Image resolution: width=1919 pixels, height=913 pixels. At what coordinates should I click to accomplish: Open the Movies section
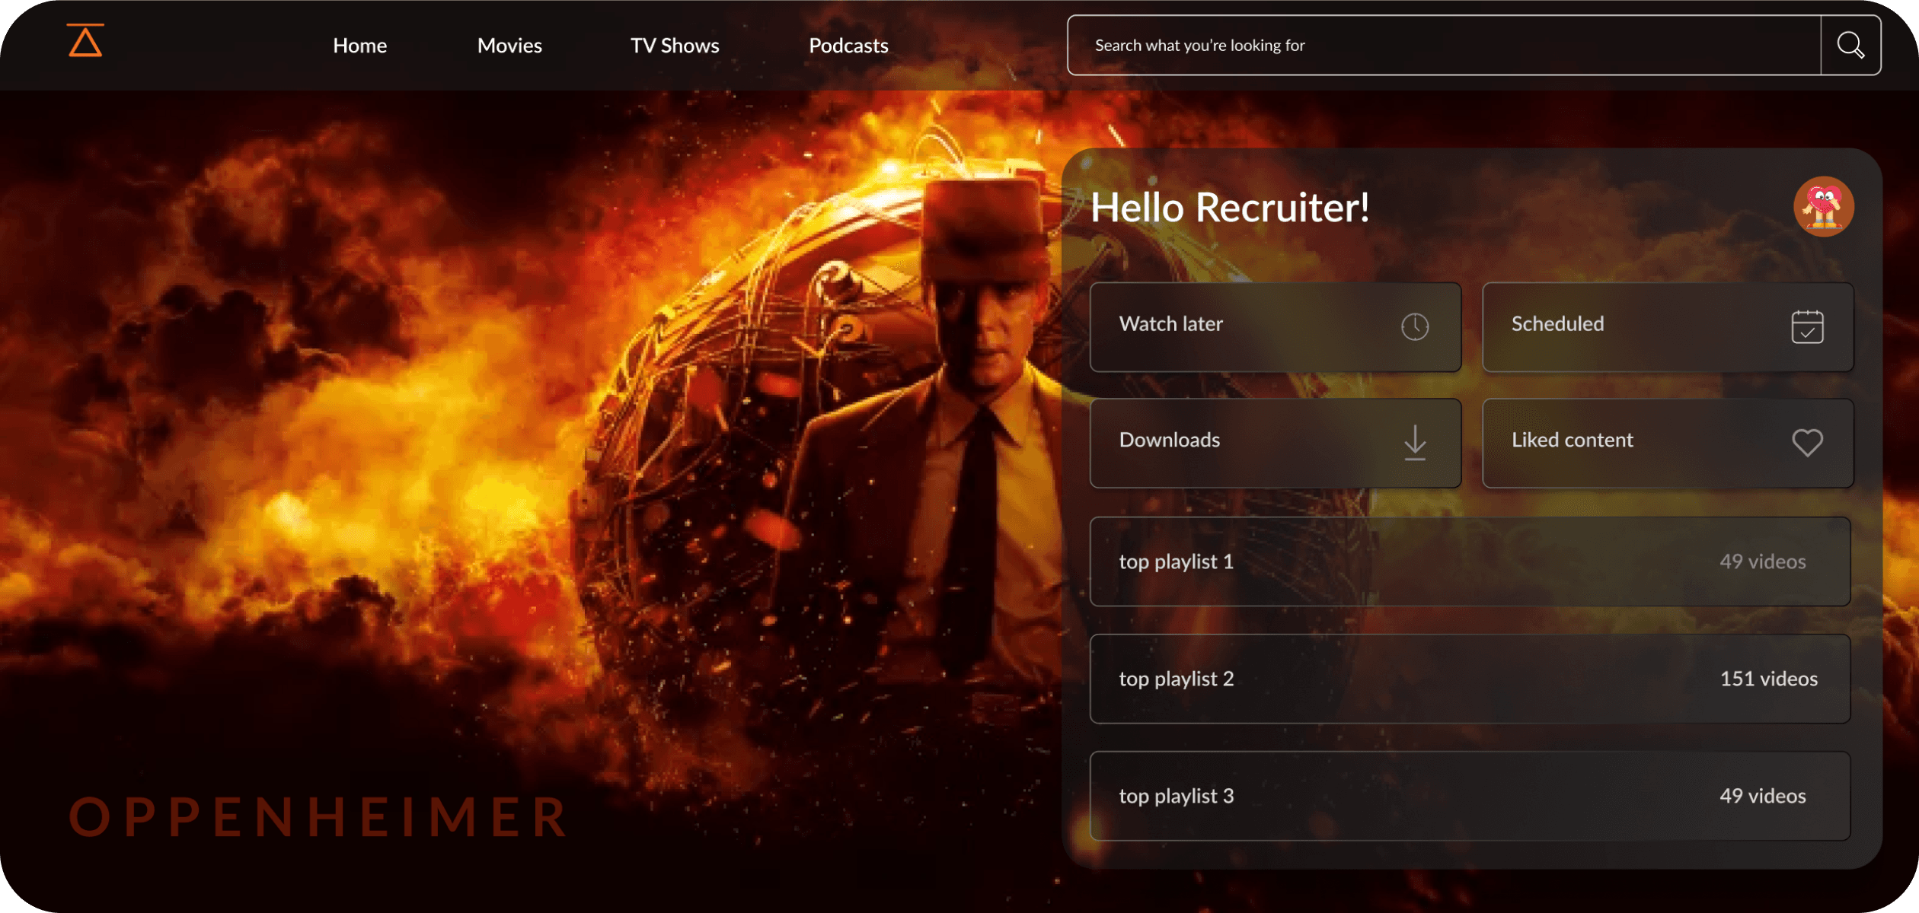click(x=509, y=46)
